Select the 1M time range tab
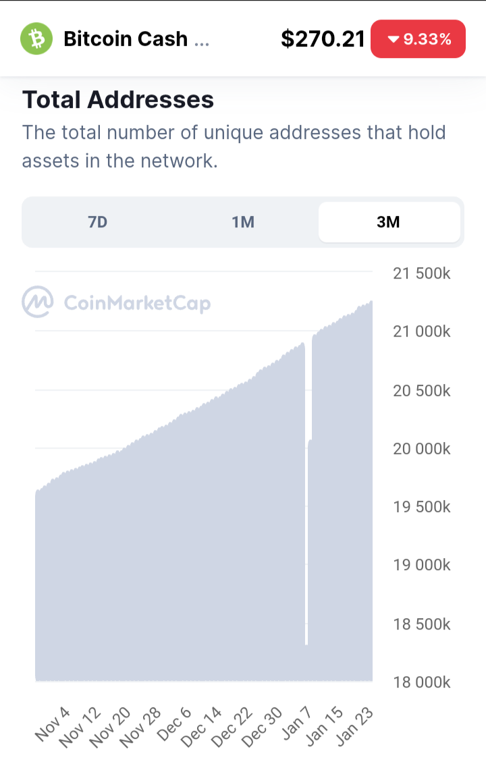 (x=243, y=222)
